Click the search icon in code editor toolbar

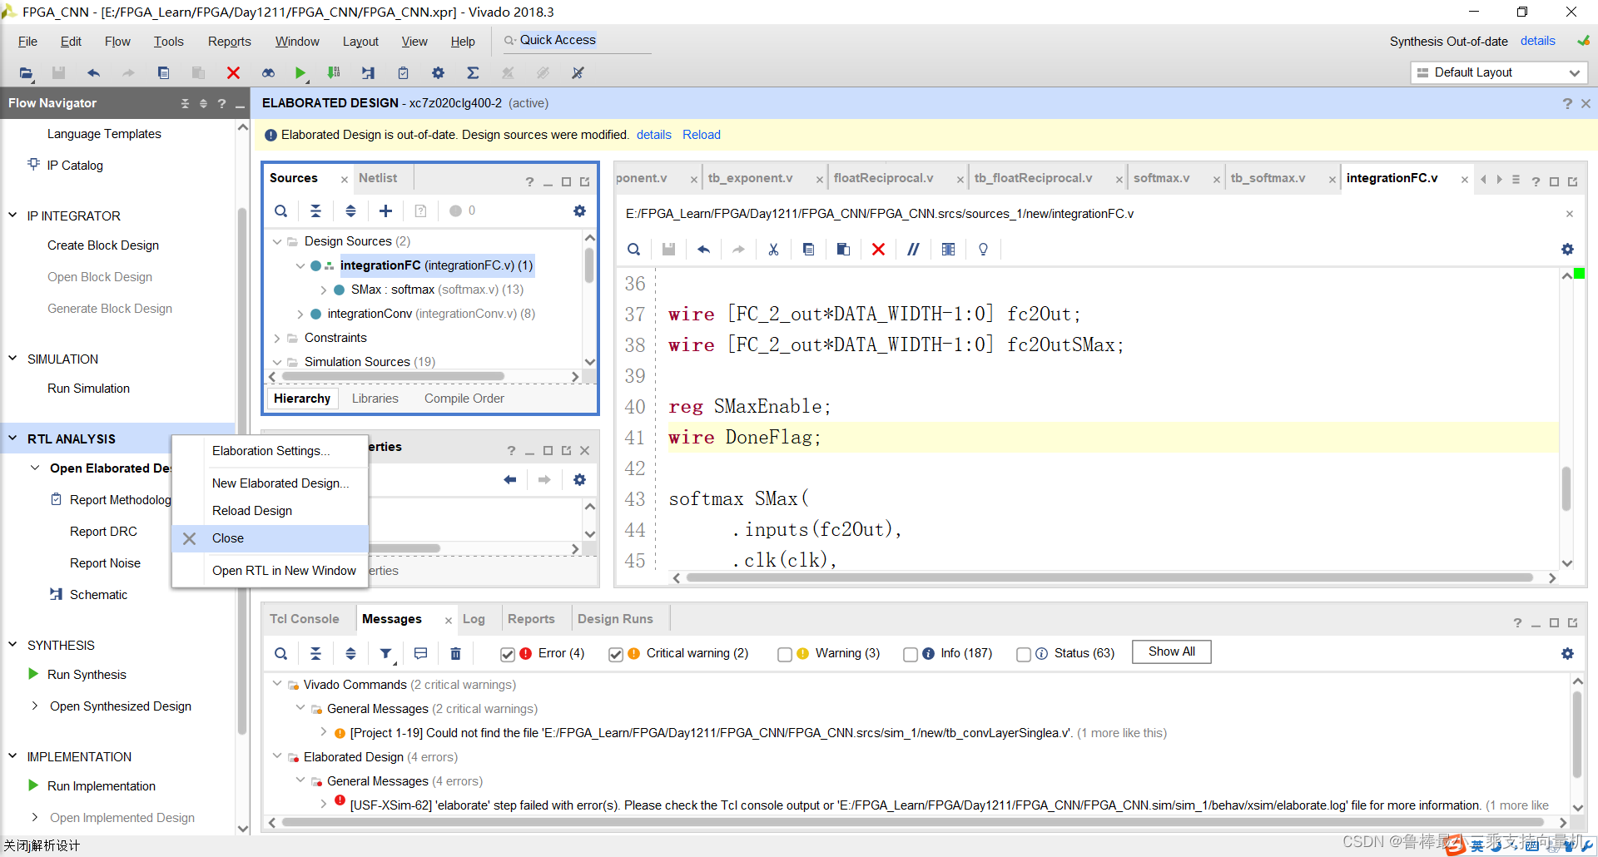(x=634, y=250)
